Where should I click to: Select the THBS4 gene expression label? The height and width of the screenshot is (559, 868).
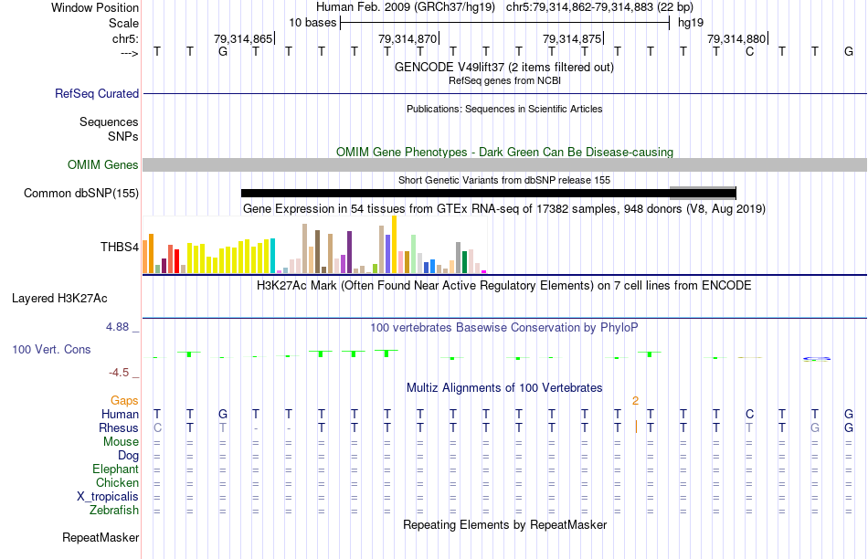(x=119, y=247)
